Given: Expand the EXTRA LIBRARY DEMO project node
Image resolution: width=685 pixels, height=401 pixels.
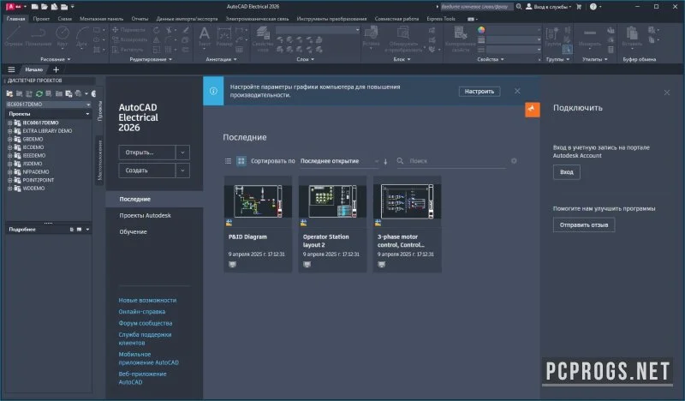Looking at the screenshot, I should [9, 131].
